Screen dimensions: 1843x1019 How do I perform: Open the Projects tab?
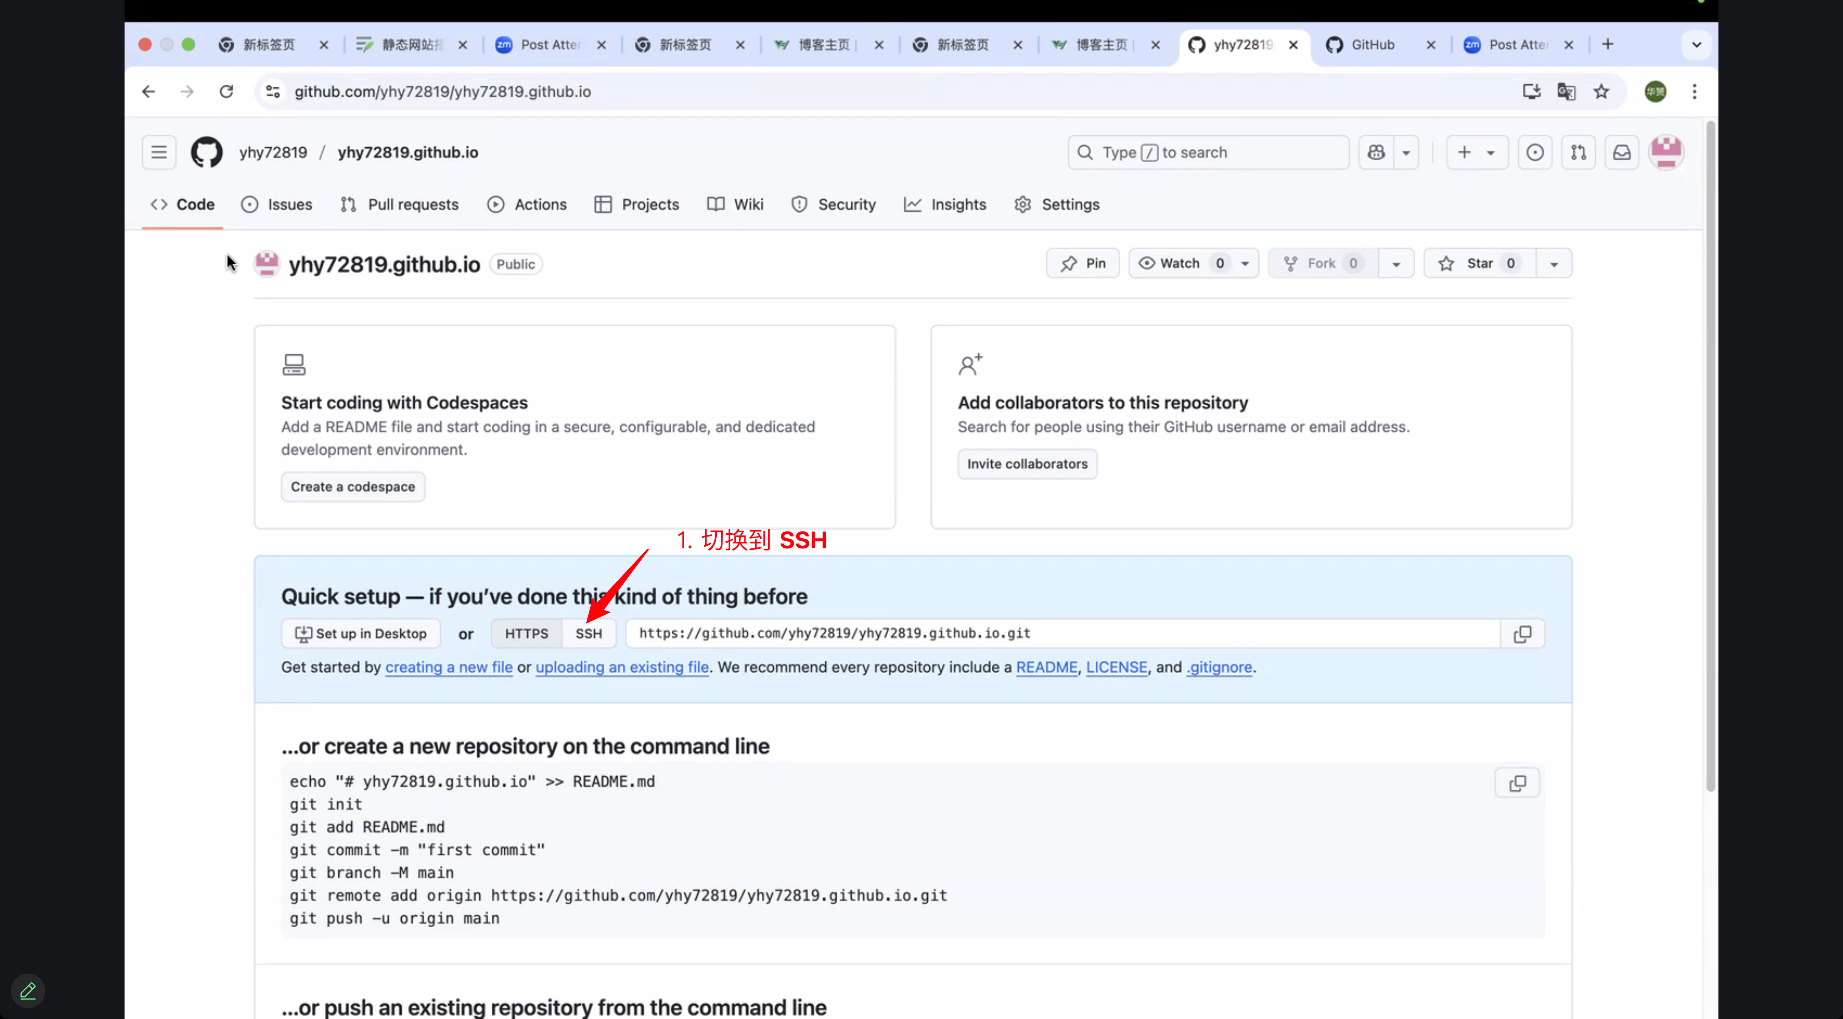[x=637, y=205]
